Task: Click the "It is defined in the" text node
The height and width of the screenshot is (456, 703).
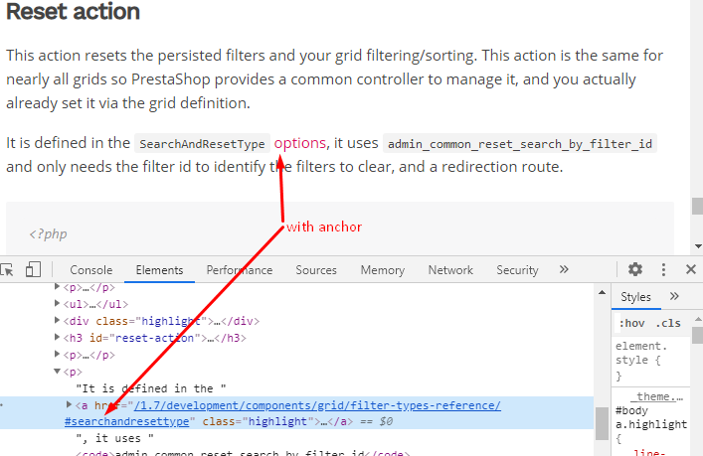Action: [x=151, y=388]
